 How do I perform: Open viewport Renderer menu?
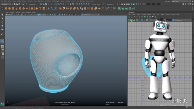28,12
